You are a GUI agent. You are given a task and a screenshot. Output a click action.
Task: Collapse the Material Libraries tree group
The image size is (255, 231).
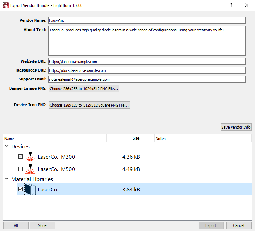click(7, 179)
